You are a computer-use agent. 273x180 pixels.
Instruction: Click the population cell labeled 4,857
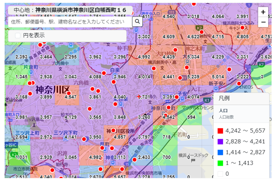[116, 135]
